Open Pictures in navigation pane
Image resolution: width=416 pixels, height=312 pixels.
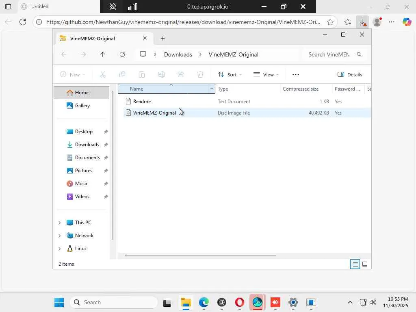tap(84, 171)
